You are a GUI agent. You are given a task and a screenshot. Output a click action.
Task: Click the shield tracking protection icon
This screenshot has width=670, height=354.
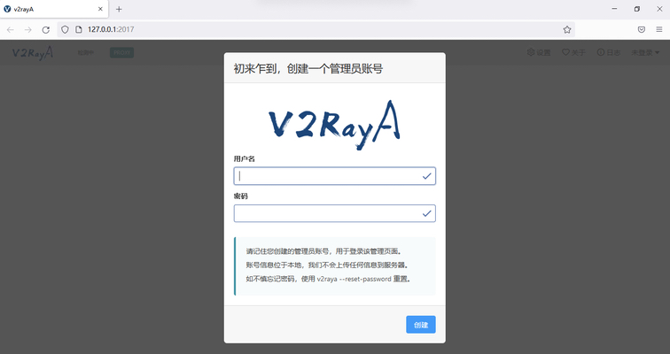(65, 29)
